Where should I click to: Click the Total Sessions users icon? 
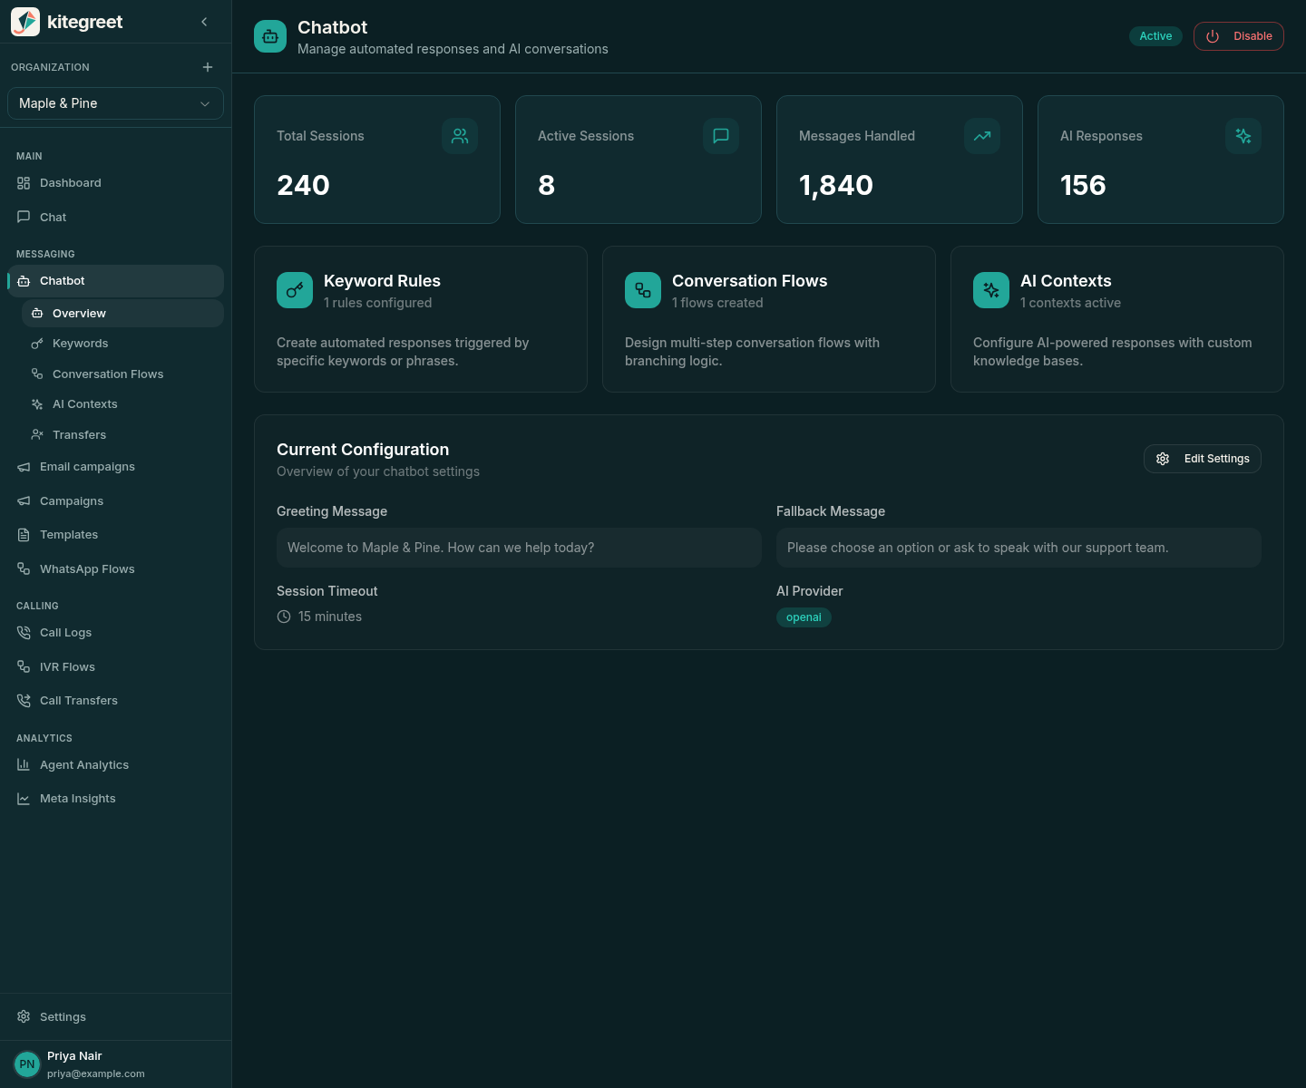click(460, 136)
